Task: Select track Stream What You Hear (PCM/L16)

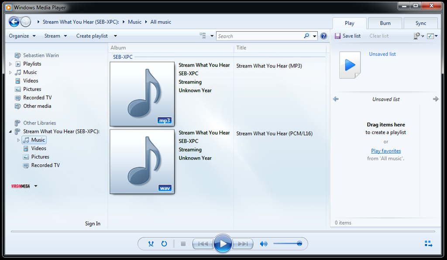Action: [x=274, y=134]
